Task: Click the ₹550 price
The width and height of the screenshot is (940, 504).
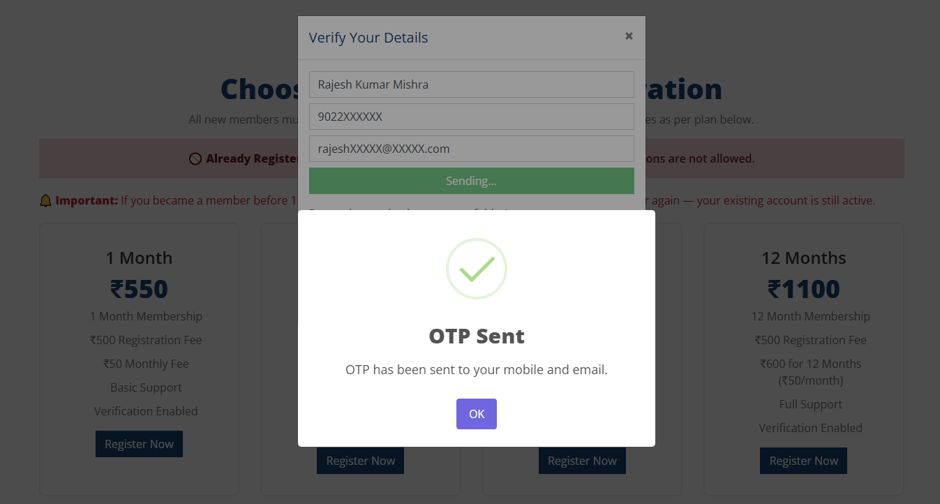Action: click(139, 289)
